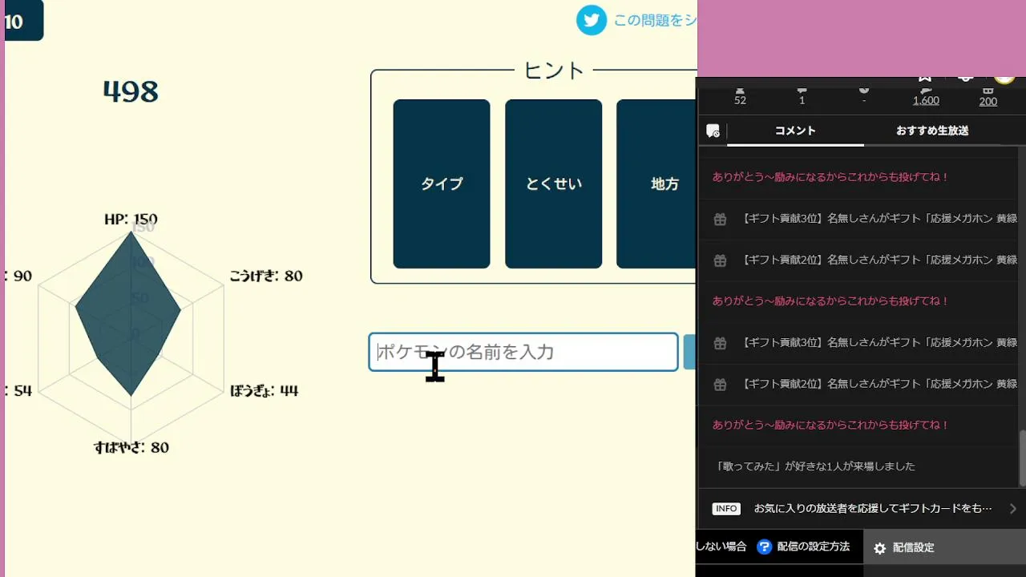1026x577 pixels.
Task: Click the HP: 150 chart label
Action: pyautogui.click(x=131, y=219)
